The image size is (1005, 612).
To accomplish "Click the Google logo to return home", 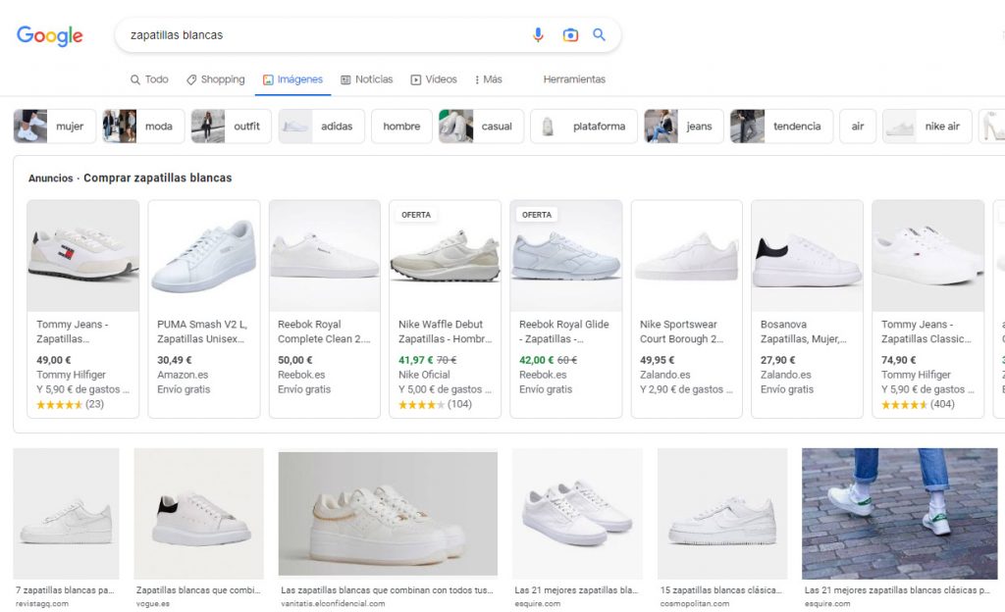I will click(x=49, y=35).
